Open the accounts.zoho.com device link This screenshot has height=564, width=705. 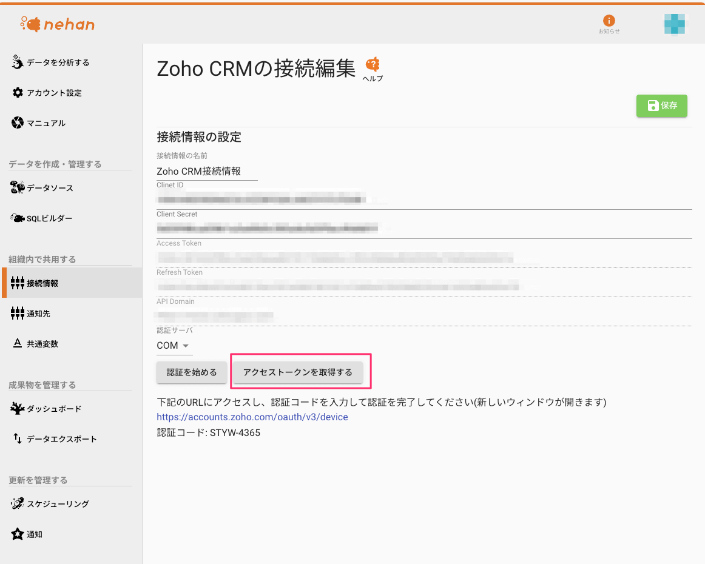coord(252,417)
